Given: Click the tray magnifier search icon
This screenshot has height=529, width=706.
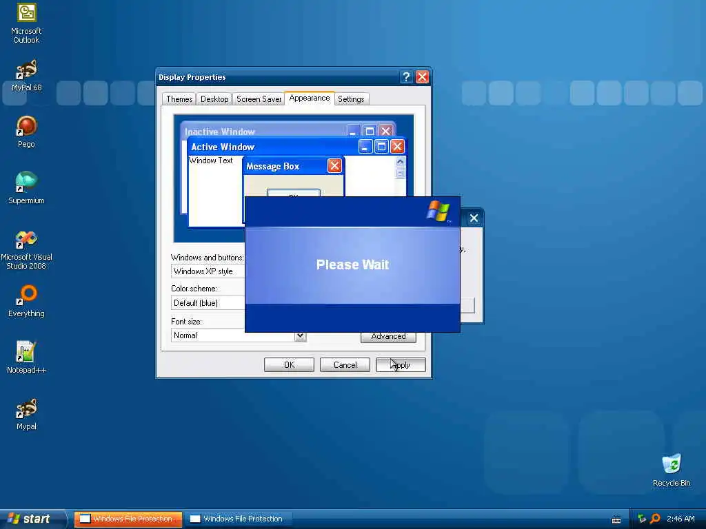Looking at the screenshot, I should [655, 519].
